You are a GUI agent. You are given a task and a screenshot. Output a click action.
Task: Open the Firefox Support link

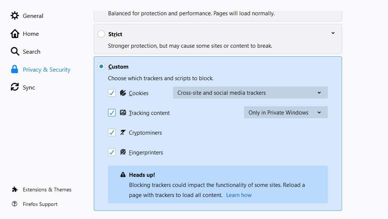pyautogui.click(x=40, y=204)
